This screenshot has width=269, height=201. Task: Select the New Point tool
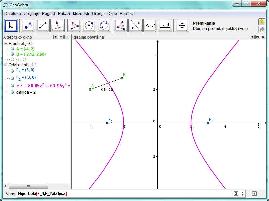coord(28,25)
